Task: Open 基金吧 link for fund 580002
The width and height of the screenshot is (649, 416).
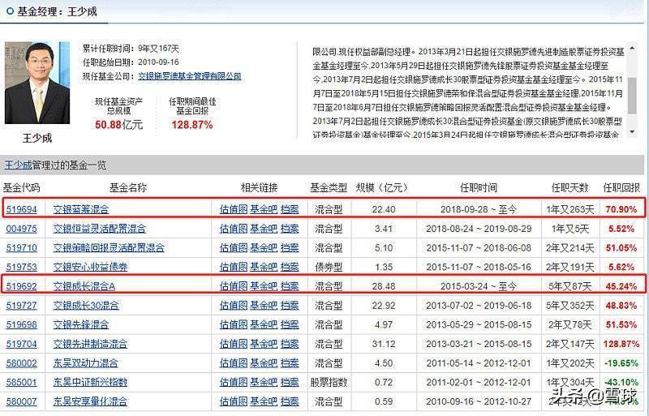Action: [263, 363]
